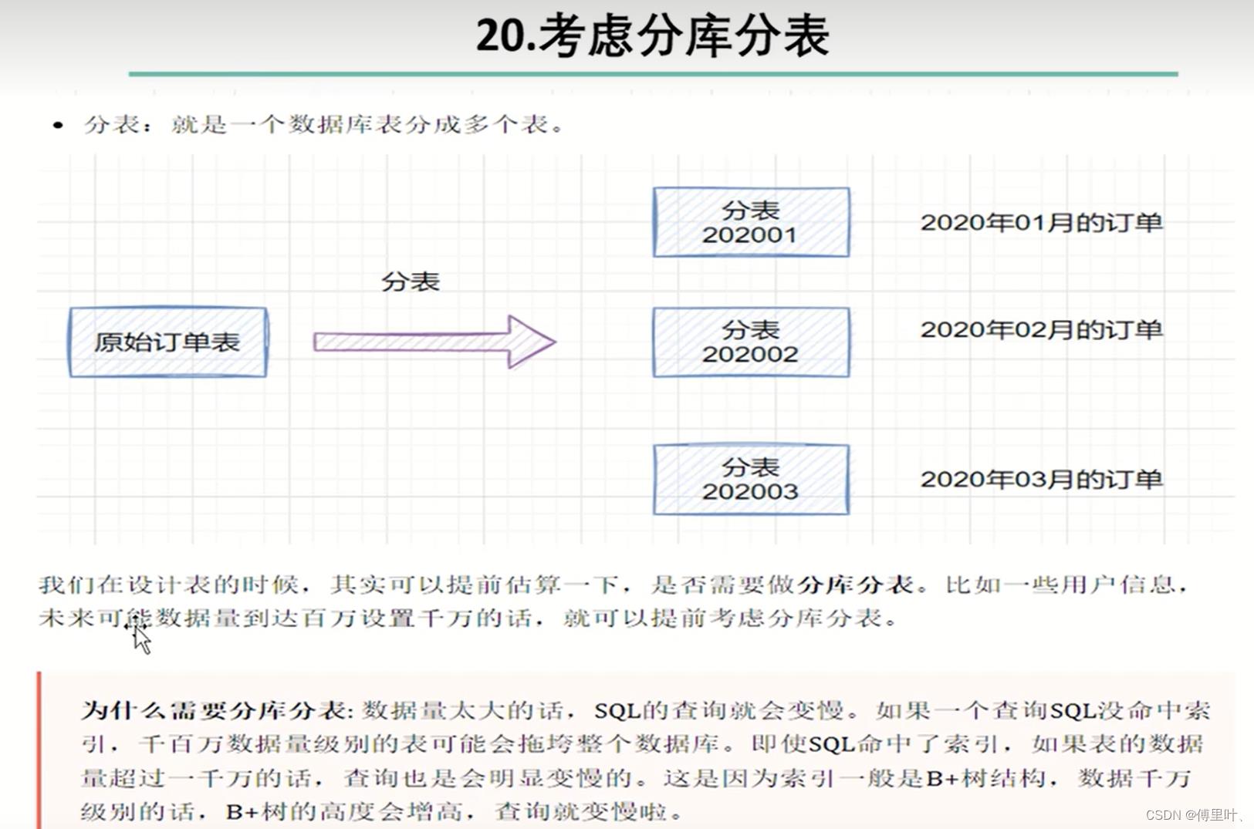The height and width of the screenshot is (829, 1254).
Task: Select the "原始订单表" box in diagram
Action: tap(168, 342)
